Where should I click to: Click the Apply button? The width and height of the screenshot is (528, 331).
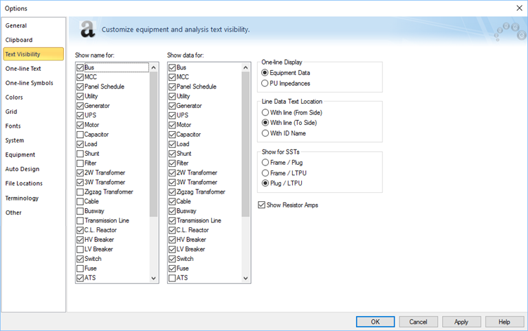click(461, 321)
